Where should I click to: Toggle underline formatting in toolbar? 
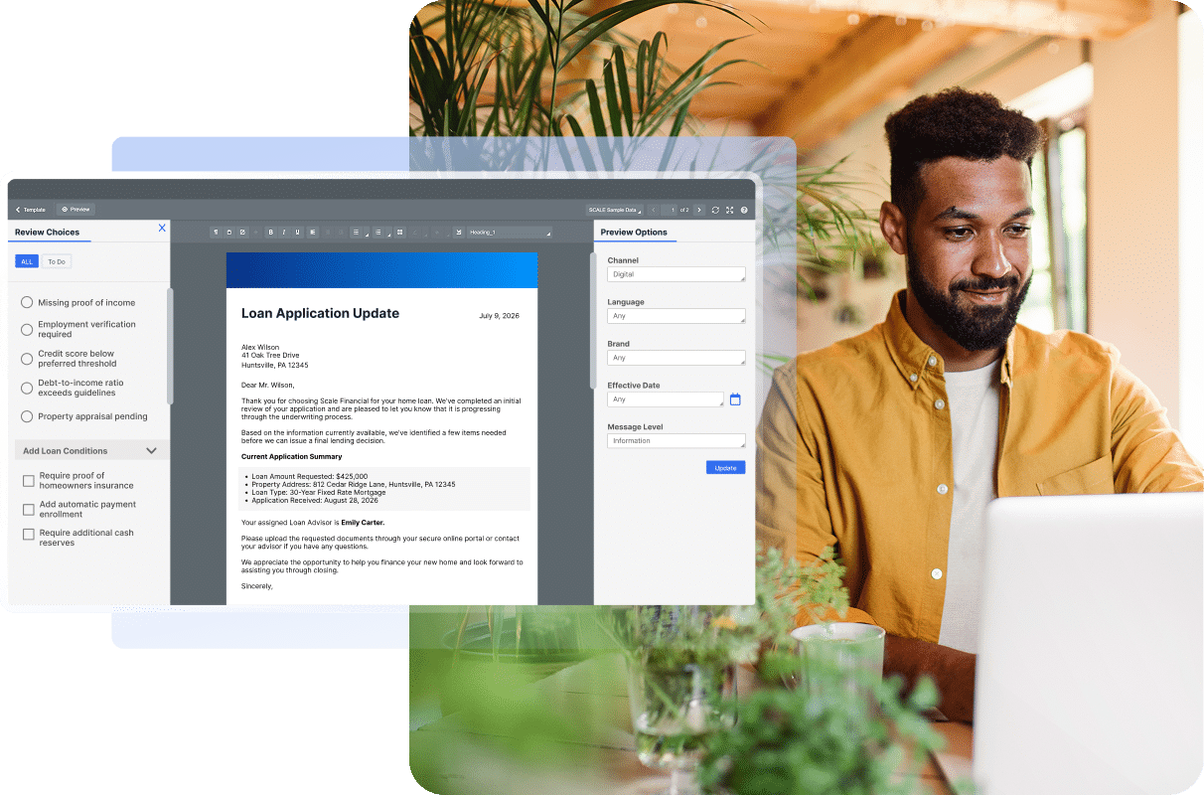point(298,233)
